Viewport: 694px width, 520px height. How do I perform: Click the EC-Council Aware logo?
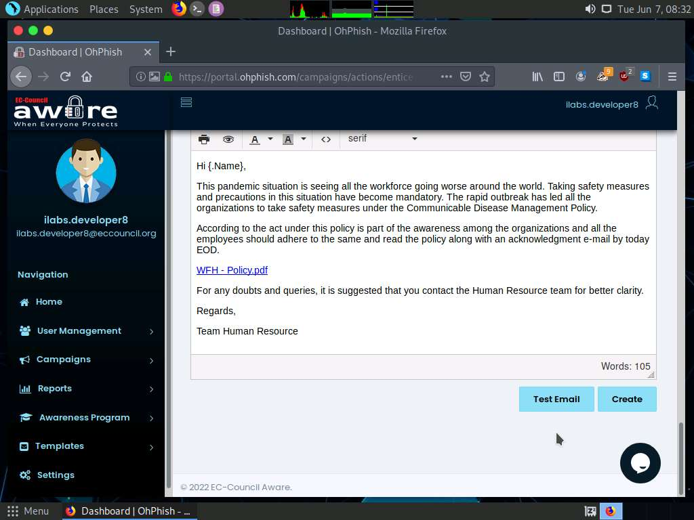[66, 112]
